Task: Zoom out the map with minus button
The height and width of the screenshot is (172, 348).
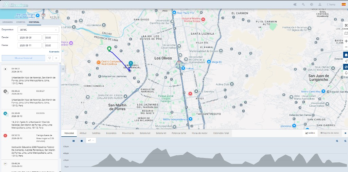Action: pyautogui.click(x=346, y=47)
